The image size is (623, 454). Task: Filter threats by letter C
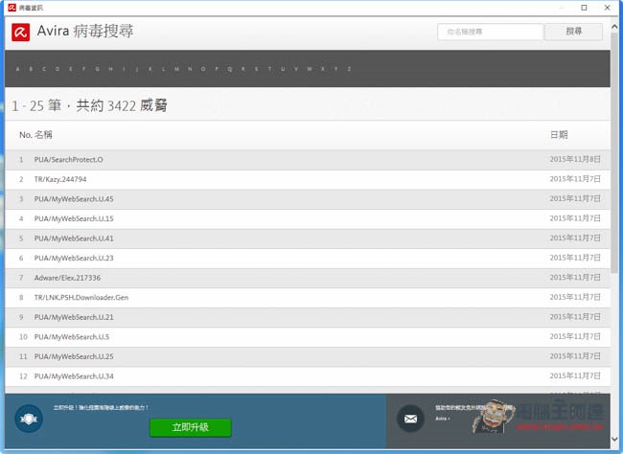[44, 69]
